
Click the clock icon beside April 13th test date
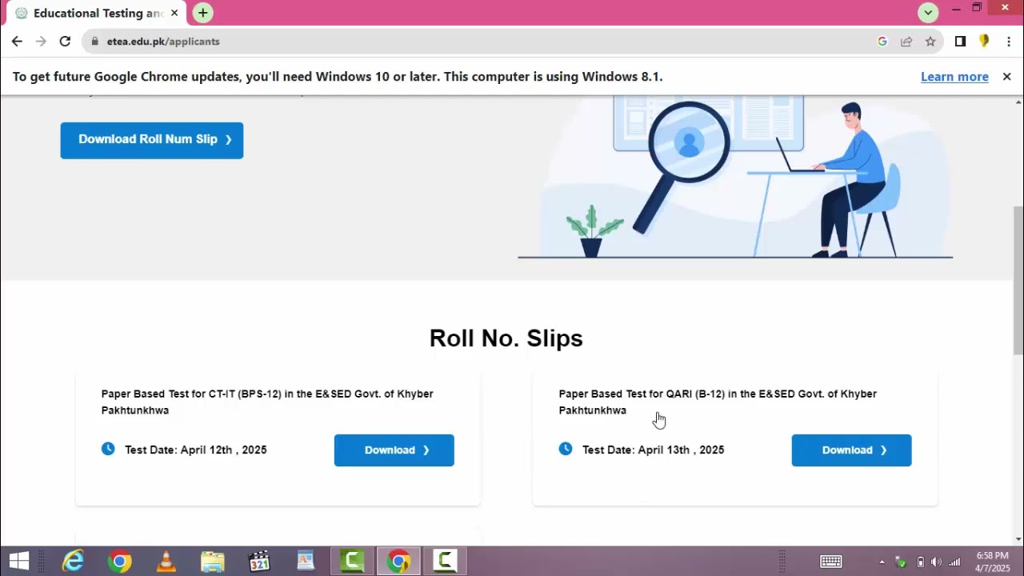pos(566,449)
